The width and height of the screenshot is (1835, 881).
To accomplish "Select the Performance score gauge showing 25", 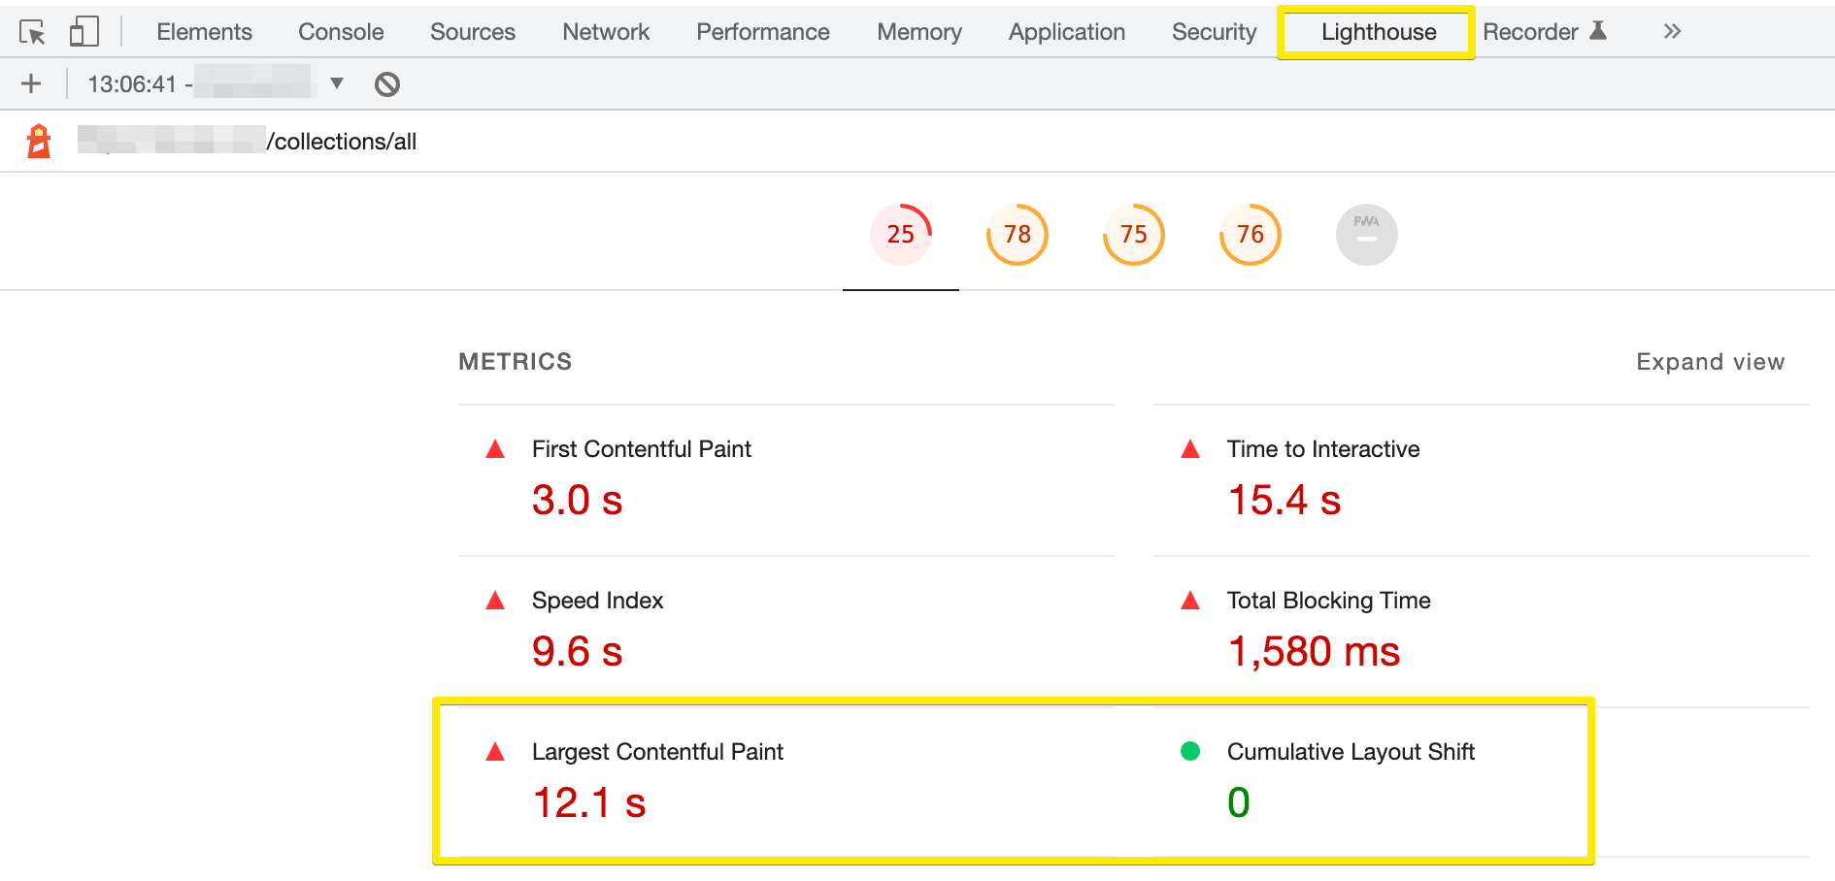I will pyautogui.click(x=900, y=234).
